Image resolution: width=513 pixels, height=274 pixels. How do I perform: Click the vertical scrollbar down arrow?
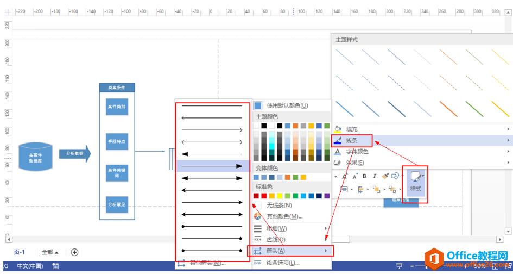[x=508, y=232]
